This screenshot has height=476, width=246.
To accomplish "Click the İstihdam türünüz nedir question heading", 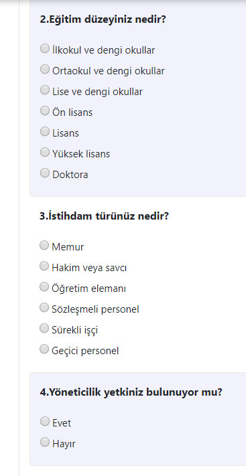I will (x=104, y=217).
